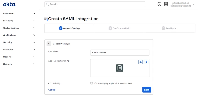The height and width of the screenshot is (98, 198).
Task: Click the App visibility label
Action: (54, 83)
